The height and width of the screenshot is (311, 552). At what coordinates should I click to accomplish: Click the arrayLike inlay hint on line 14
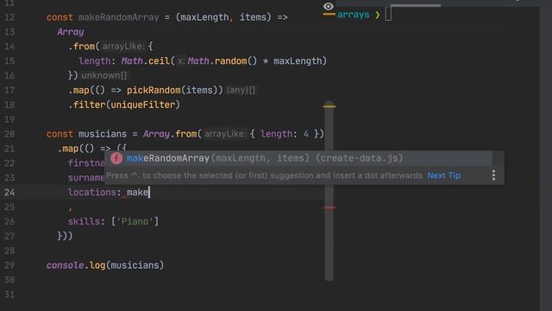tap(122, 47)
